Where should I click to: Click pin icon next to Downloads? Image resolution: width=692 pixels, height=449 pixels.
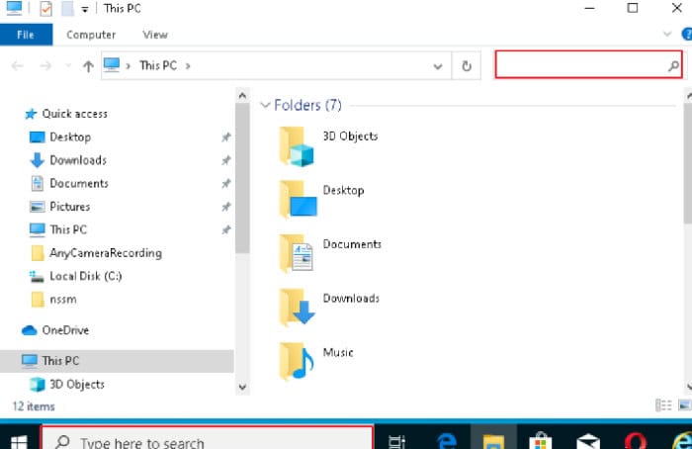click(226, 160)
